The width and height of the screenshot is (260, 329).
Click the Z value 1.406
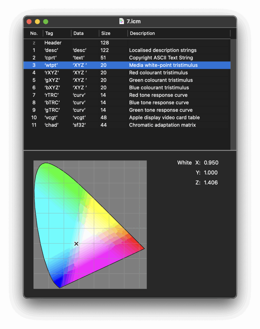tap(211, 182)
